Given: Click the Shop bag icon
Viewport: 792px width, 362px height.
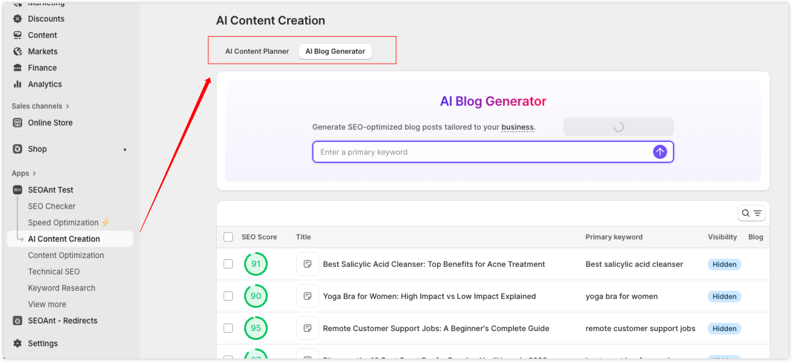Looking at the screenshot, I should coord(18,149).
